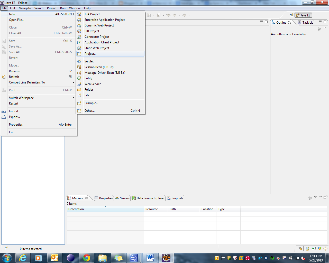The width and height of the screenshot is (329, 263).
Task: Click the Java EE perspective button
Action: coord(303,15)
